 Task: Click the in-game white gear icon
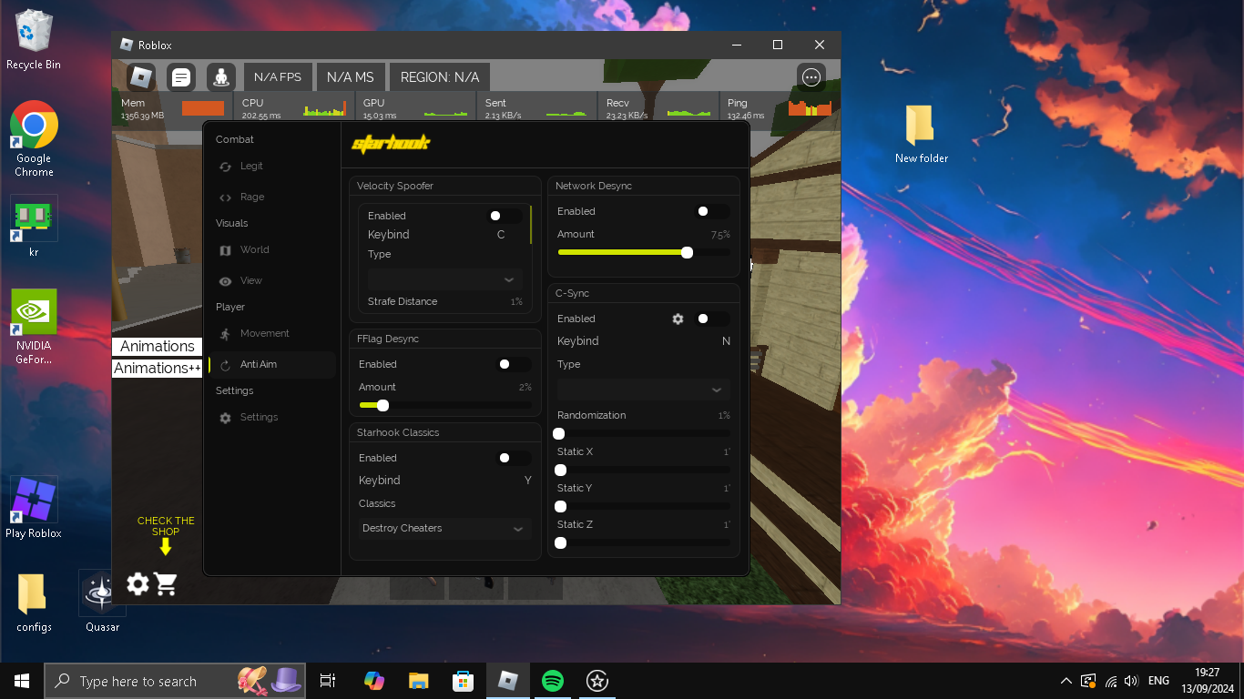tap(138, 583)
